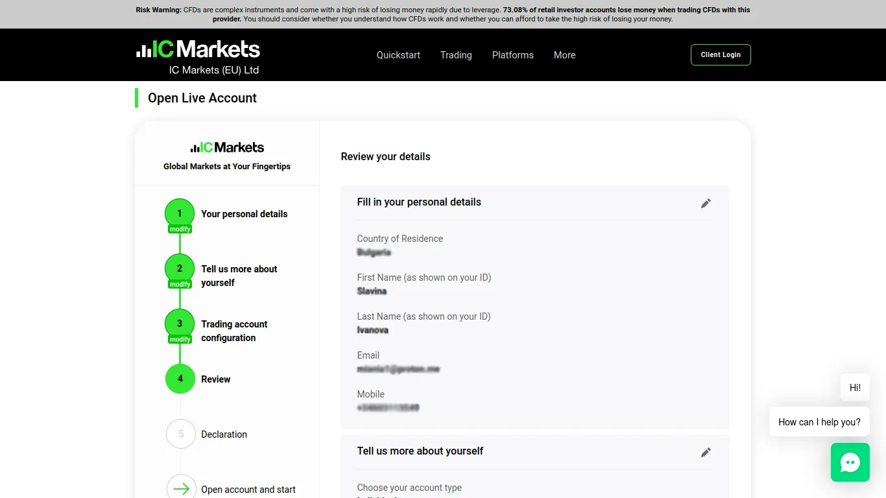Click the 'Choose your account type' label
The image size is (886, 498).
[x=409, y=488]
